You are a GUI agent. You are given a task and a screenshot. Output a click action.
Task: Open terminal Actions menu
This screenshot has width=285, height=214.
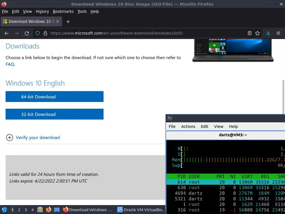click(x=188, y=127)
